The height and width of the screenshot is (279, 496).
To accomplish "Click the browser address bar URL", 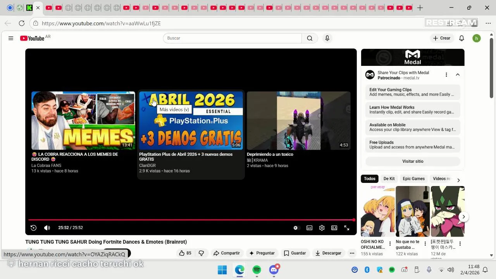I will pos(101,23).
